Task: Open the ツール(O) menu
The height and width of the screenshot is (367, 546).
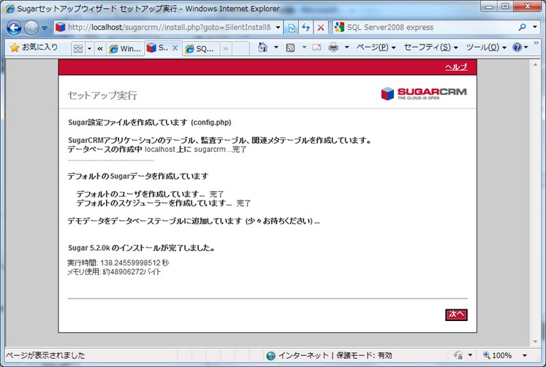Action: [486, 47]
